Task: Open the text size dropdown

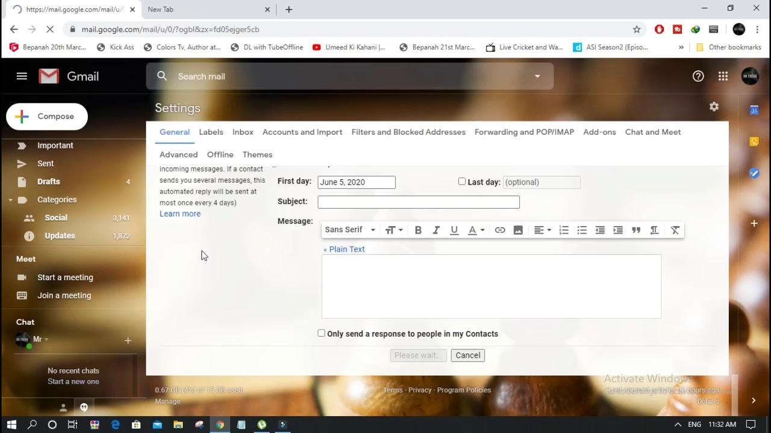Action: (x=394, y=230)
